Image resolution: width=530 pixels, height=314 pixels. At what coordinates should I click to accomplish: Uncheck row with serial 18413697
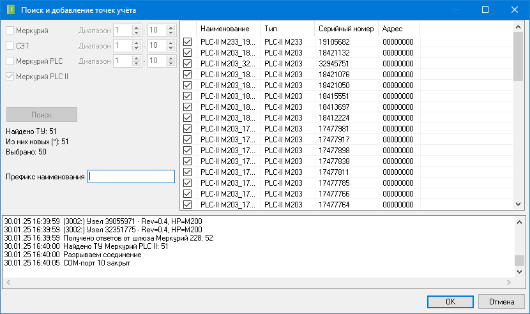(187, 107)
